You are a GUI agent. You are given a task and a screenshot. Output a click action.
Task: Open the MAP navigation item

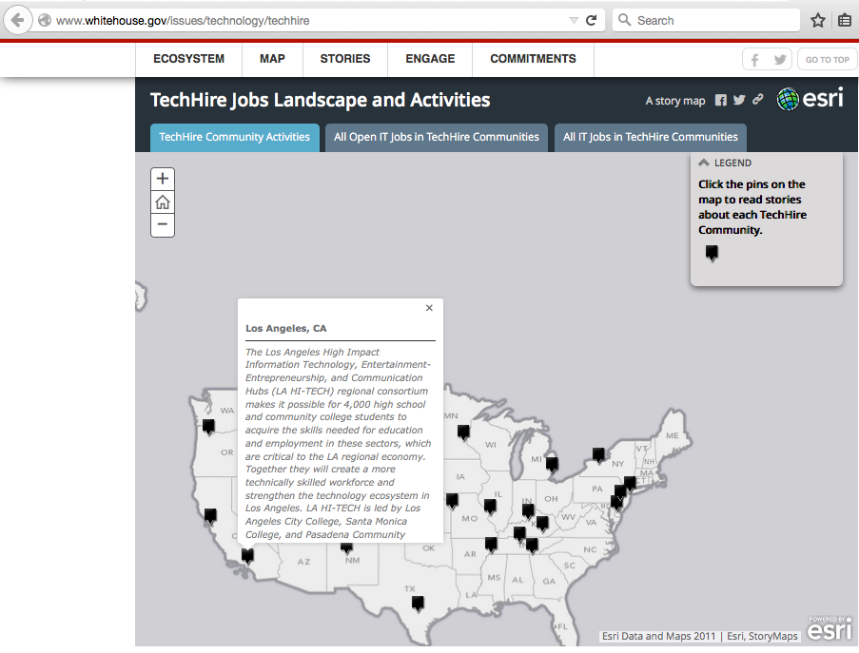click(x=272, y=59)
